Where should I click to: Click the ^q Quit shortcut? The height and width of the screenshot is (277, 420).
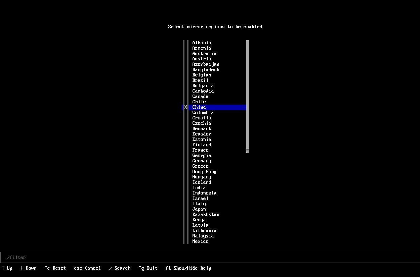(x=148, y=268)
